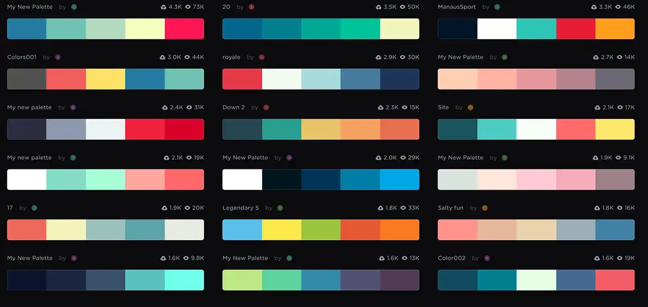Open the "royale" palette title
This screenshot has width=648, height=307.
(x=231, y=57)
